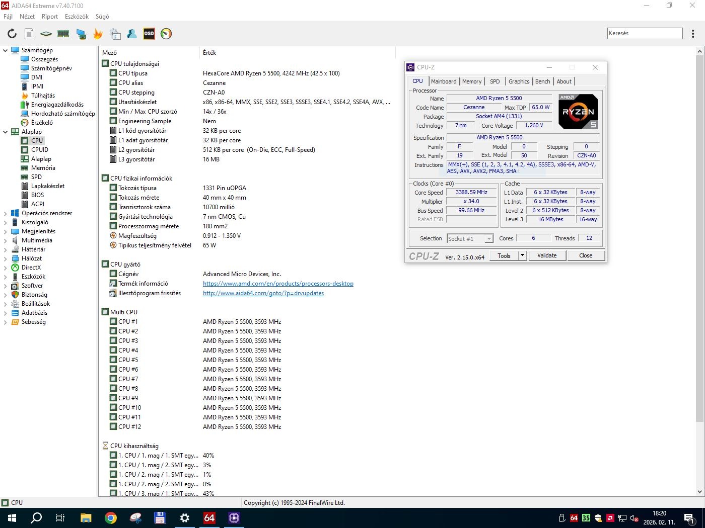Expand the Operációs rendszer node
The width and height of the screenshot is (705, 528).
pos(6,213)
